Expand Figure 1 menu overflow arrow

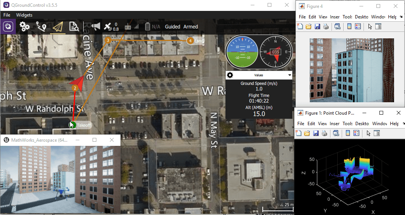tap(403, 124)
